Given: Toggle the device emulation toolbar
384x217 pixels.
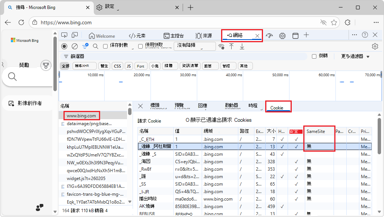Looking at the screenshot, I should 75,35.
